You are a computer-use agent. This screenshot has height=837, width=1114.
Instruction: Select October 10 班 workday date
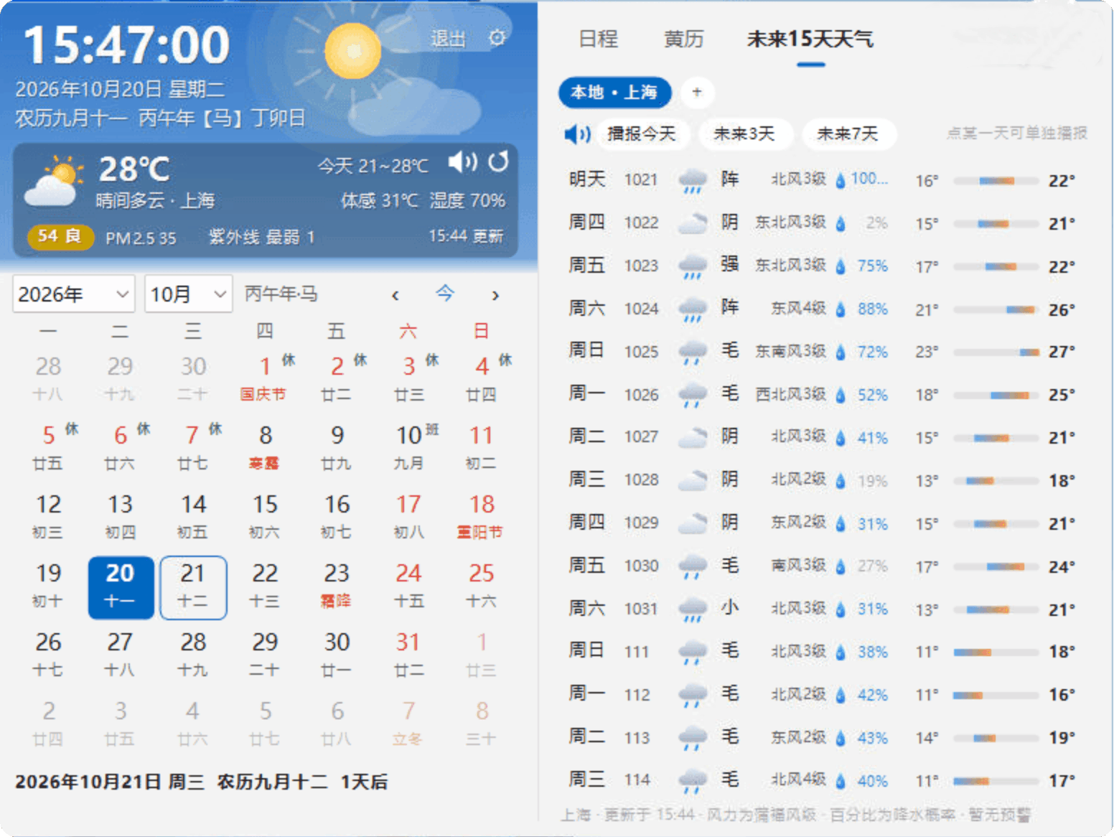click(411, 447)
